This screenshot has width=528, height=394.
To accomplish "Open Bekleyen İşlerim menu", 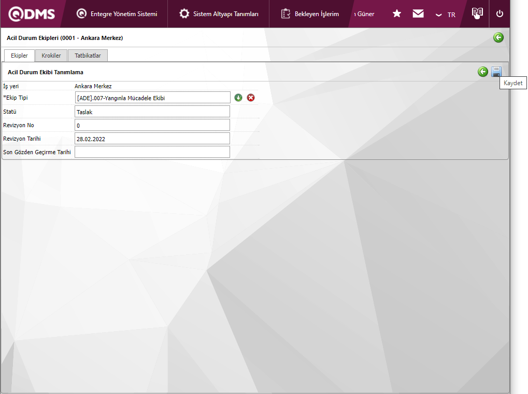I will [310, 14].
